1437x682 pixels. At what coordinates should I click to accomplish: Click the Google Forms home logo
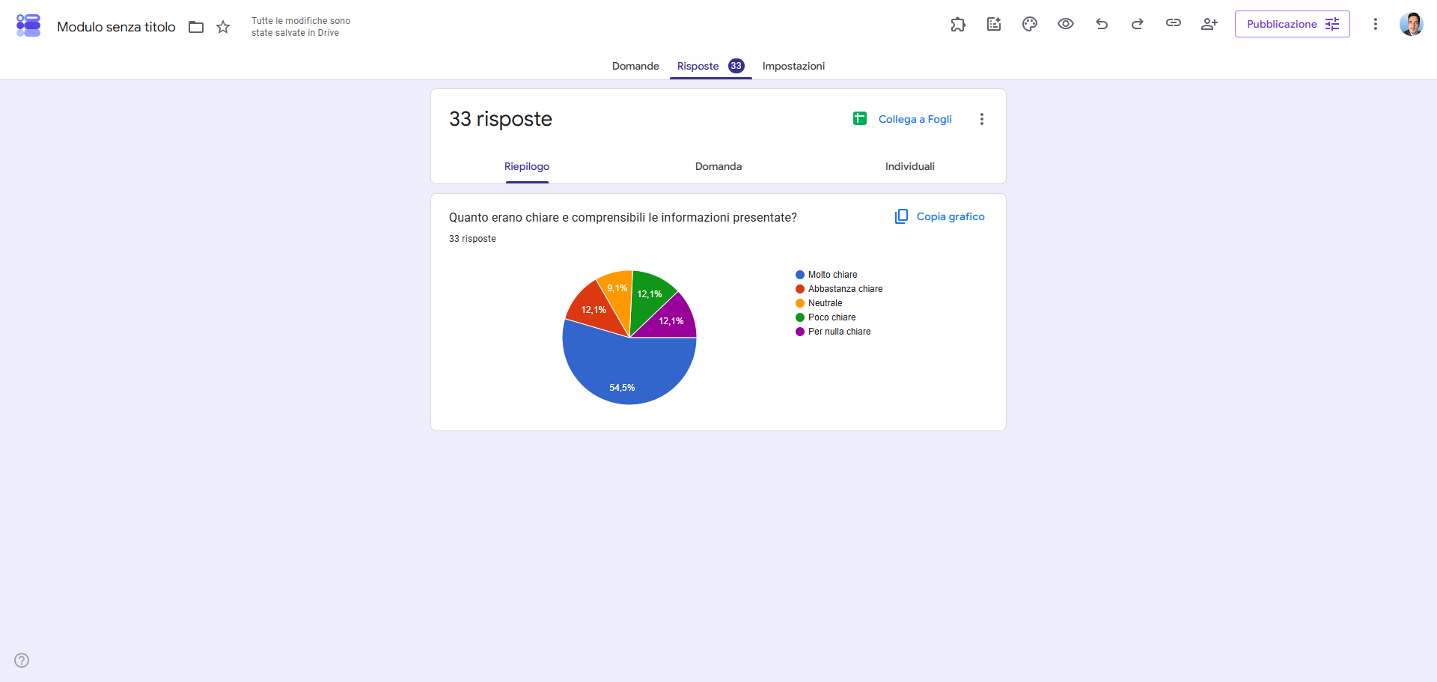[28, 25]
